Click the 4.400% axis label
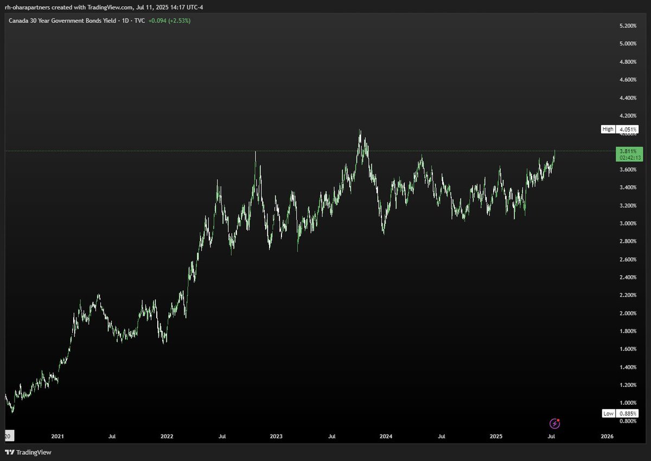651x461 pixels. (x=628, y=98)
